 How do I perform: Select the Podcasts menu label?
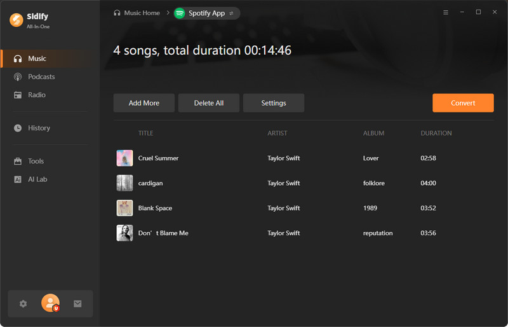point(41,77)
